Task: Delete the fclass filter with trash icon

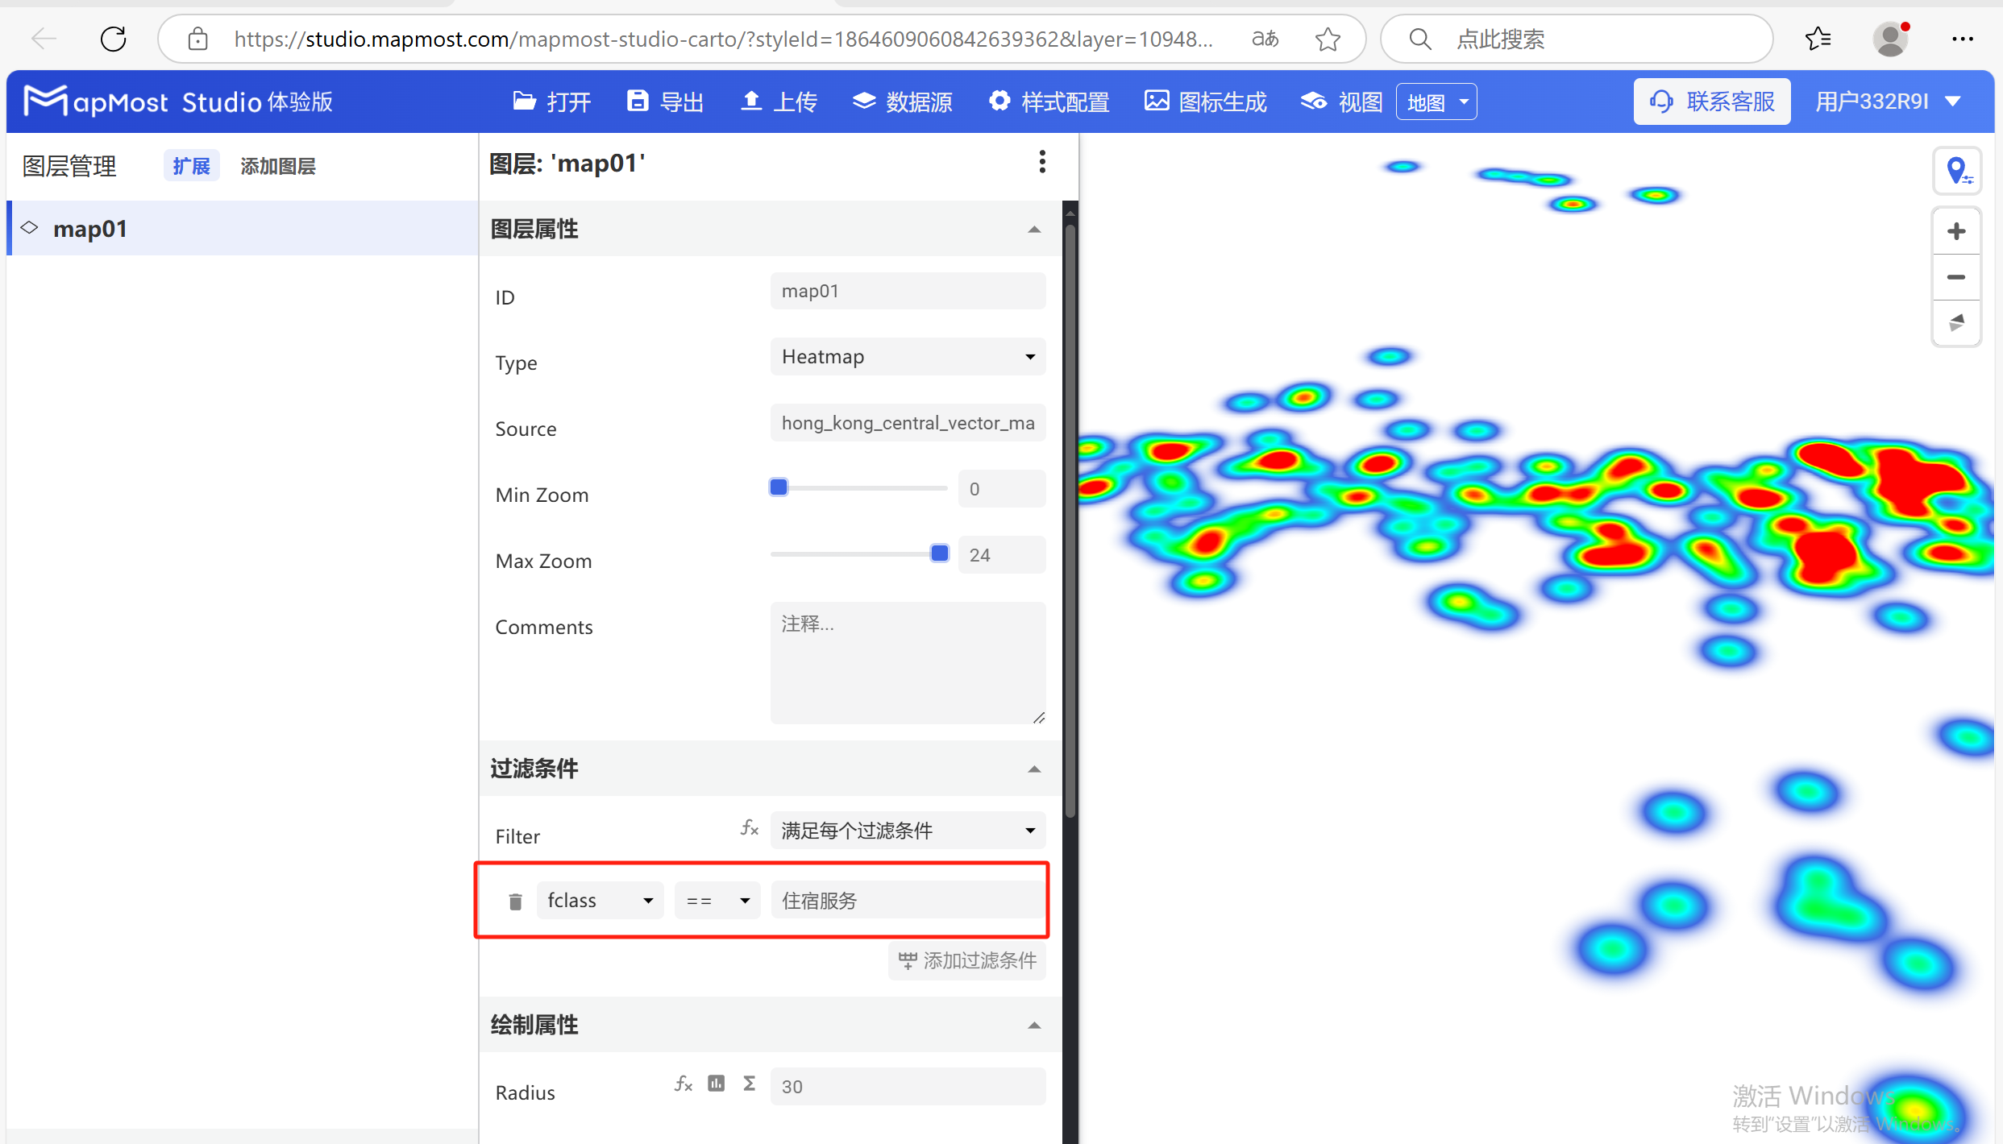Action: 515,900
